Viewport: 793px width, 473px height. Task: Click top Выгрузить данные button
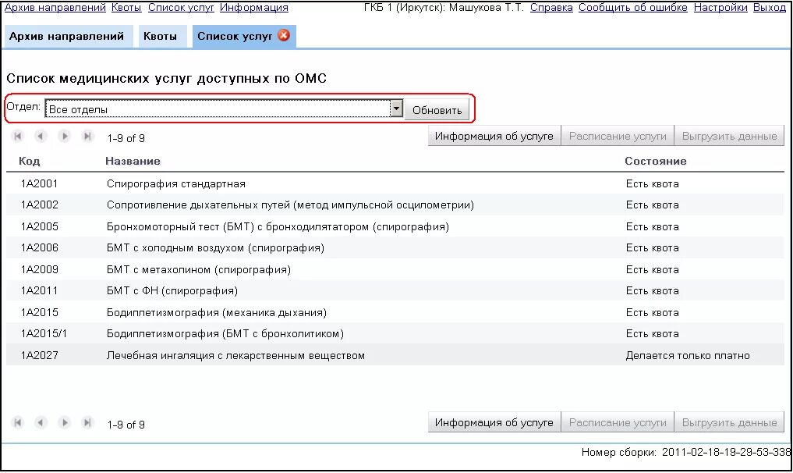point(729,137)
